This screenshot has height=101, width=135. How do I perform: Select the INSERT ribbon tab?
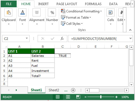tap(43, 4)
